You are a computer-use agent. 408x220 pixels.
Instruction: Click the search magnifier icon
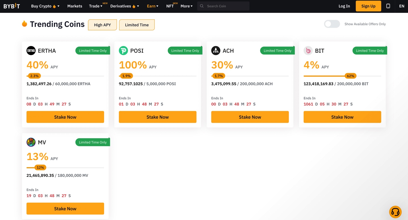click(x=202, y=6)
